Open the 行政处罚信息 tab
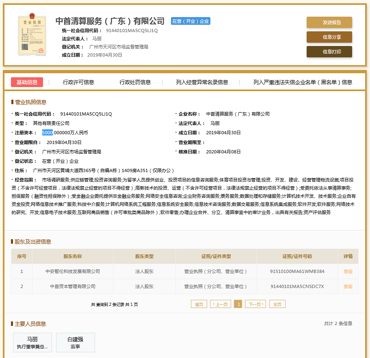 point(135,82)
